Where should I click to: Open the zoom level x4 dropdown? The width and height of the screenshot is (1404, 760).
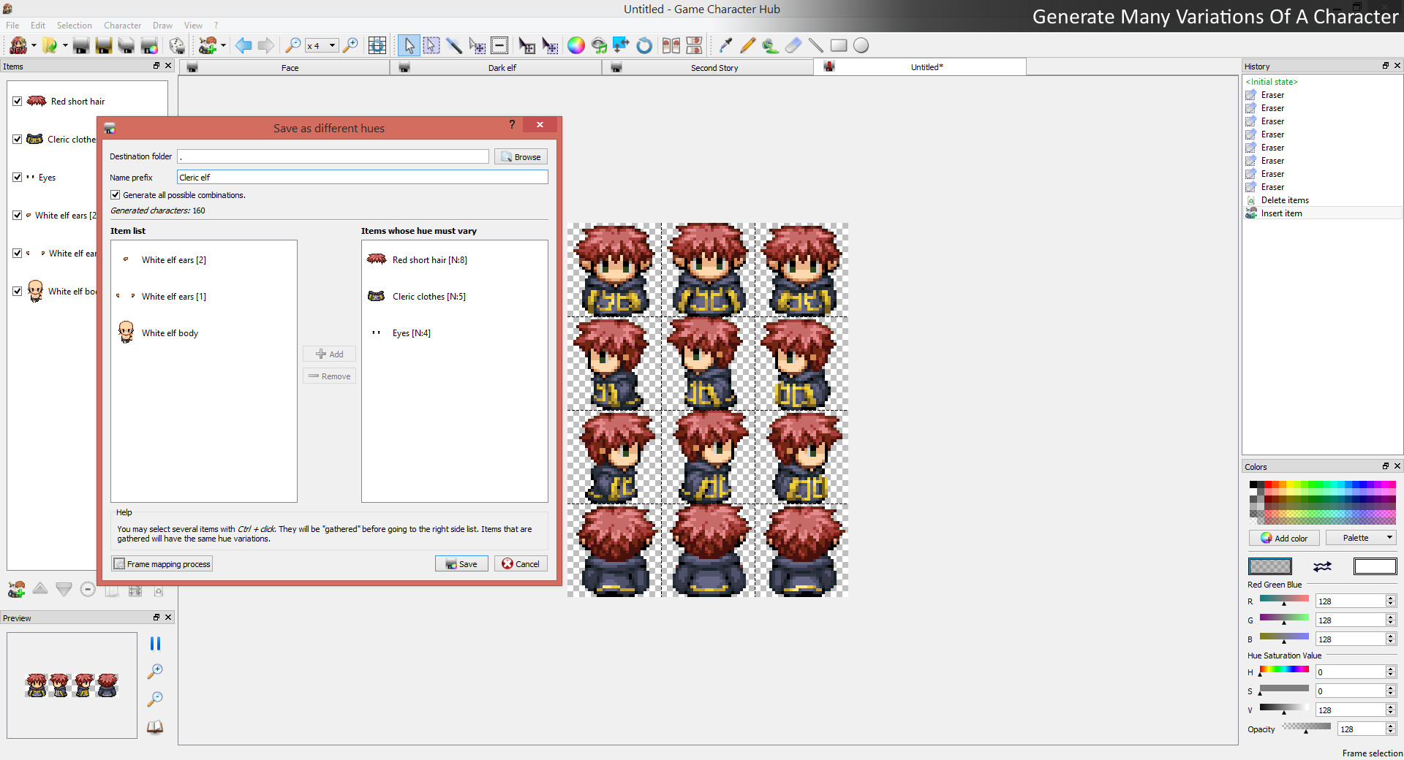(331, 45)
